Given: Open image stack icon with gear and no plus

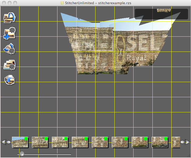Looking at the screenshot, I should pyautogui.click(x=10, y=65).
